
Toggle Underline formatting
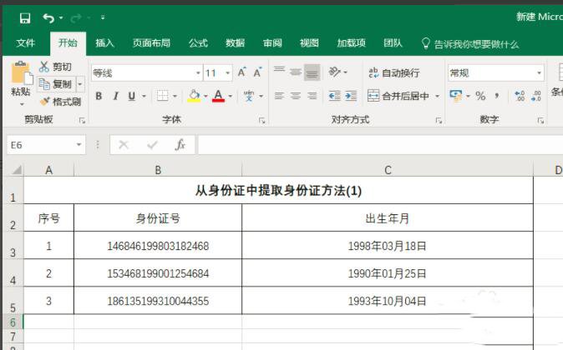[132, 96]
